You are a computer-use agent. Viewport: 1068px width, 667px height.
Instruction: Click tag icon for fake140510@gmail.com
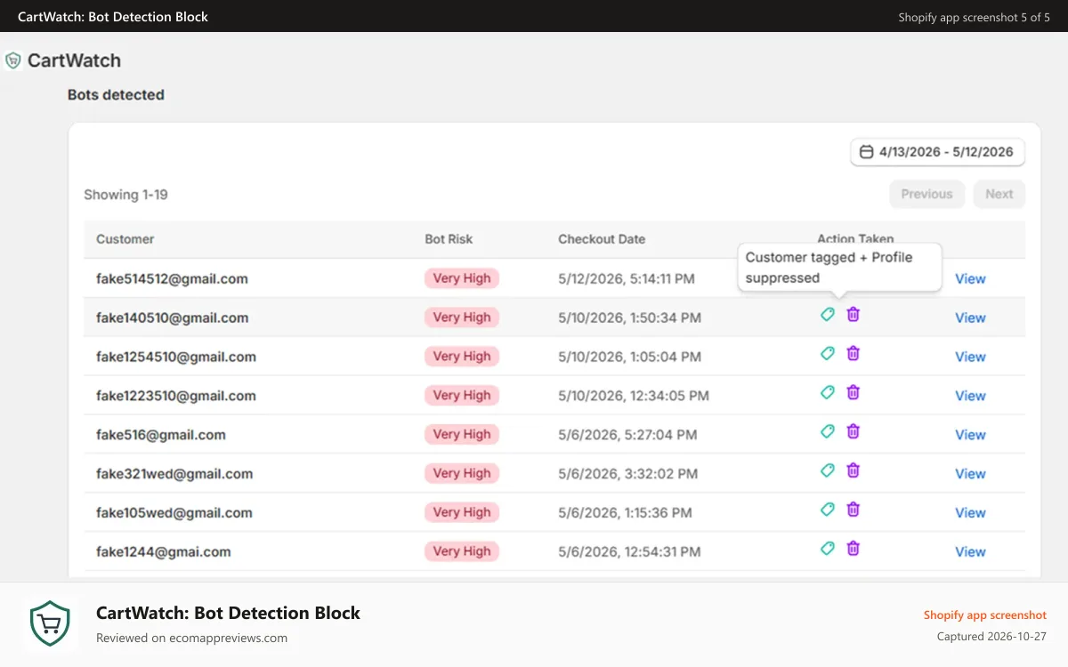tap(828, 314)
